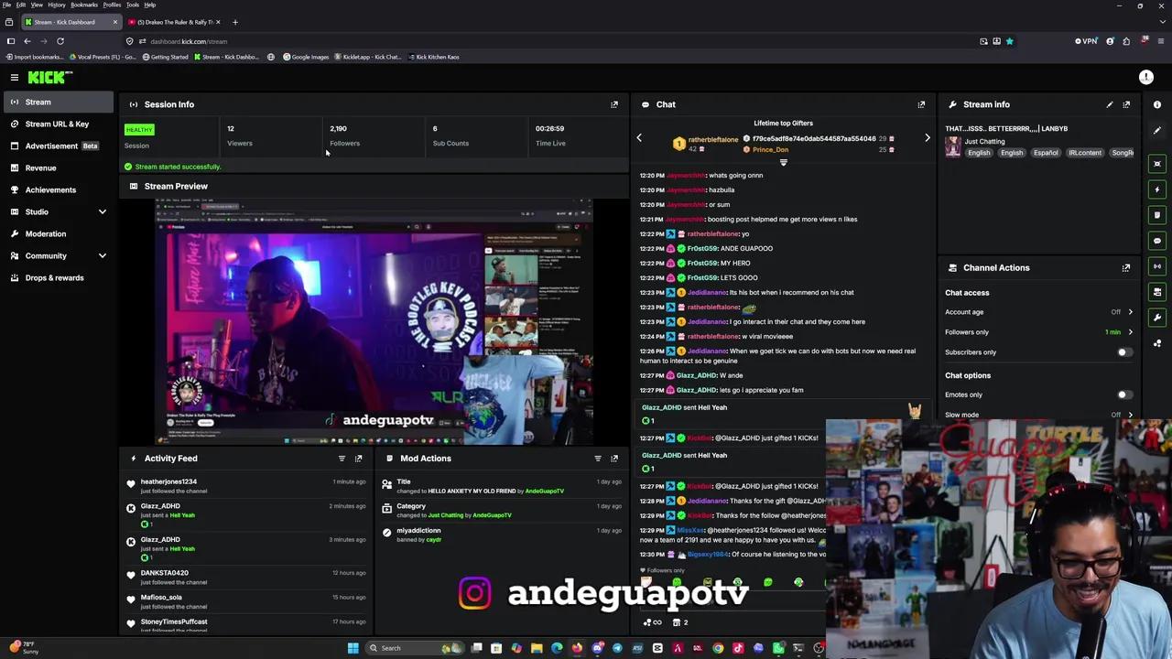Screen dimensions: 1172x659
Task: Open the Kick Kitchen Kaos bookmark
Action: (x=433, y=57)
